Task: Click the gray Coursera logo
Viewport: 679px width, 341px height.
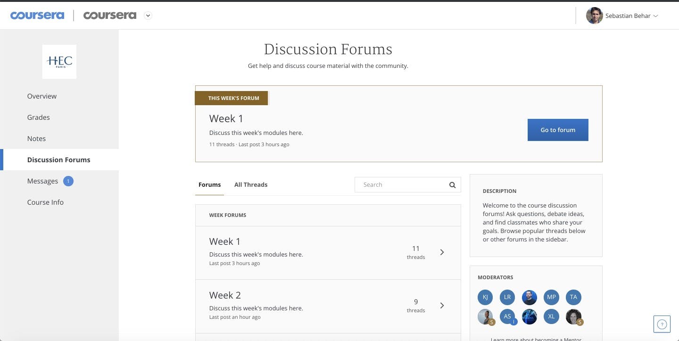Action: (110, 16)
